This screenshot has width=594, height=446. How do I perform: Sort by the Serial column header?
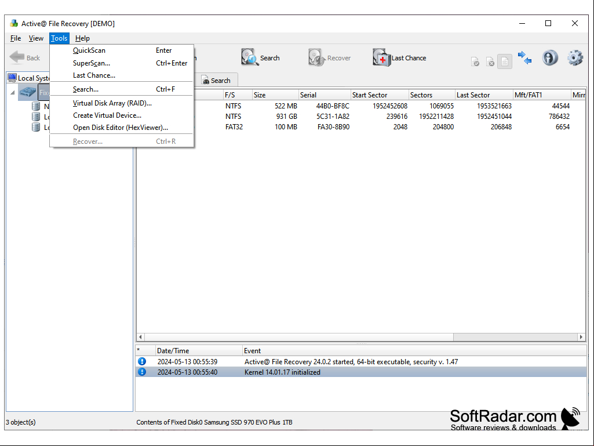tap(325, 95)
